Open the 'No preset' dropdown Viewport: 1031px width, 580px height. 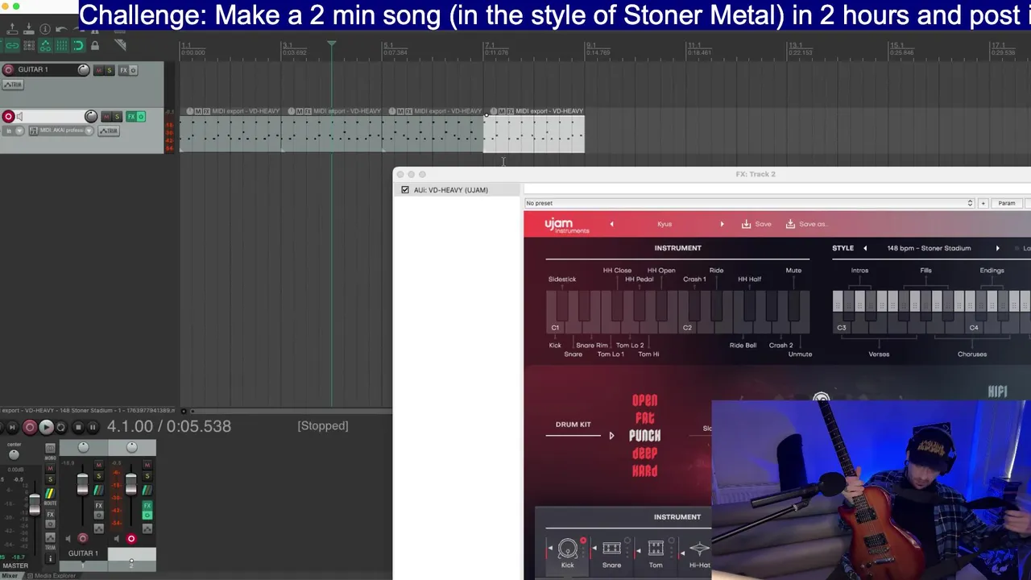(x=749, y=203)
